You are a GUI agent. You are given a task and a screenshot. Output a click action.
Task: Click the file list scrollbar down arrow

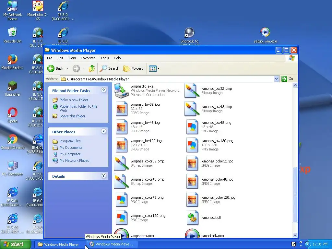(295, 235)
